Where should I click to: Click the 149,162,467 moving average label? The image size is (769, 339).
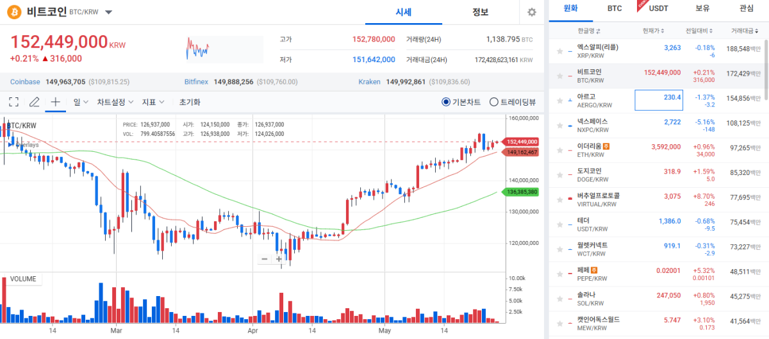click(x=522, y=153)
